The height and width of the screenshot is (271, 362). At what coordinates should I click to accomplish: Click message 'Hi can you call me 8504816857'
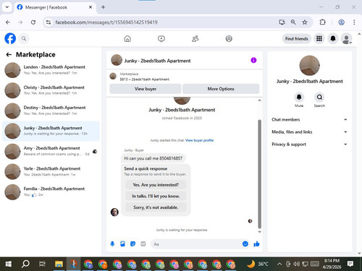point(153,158)
